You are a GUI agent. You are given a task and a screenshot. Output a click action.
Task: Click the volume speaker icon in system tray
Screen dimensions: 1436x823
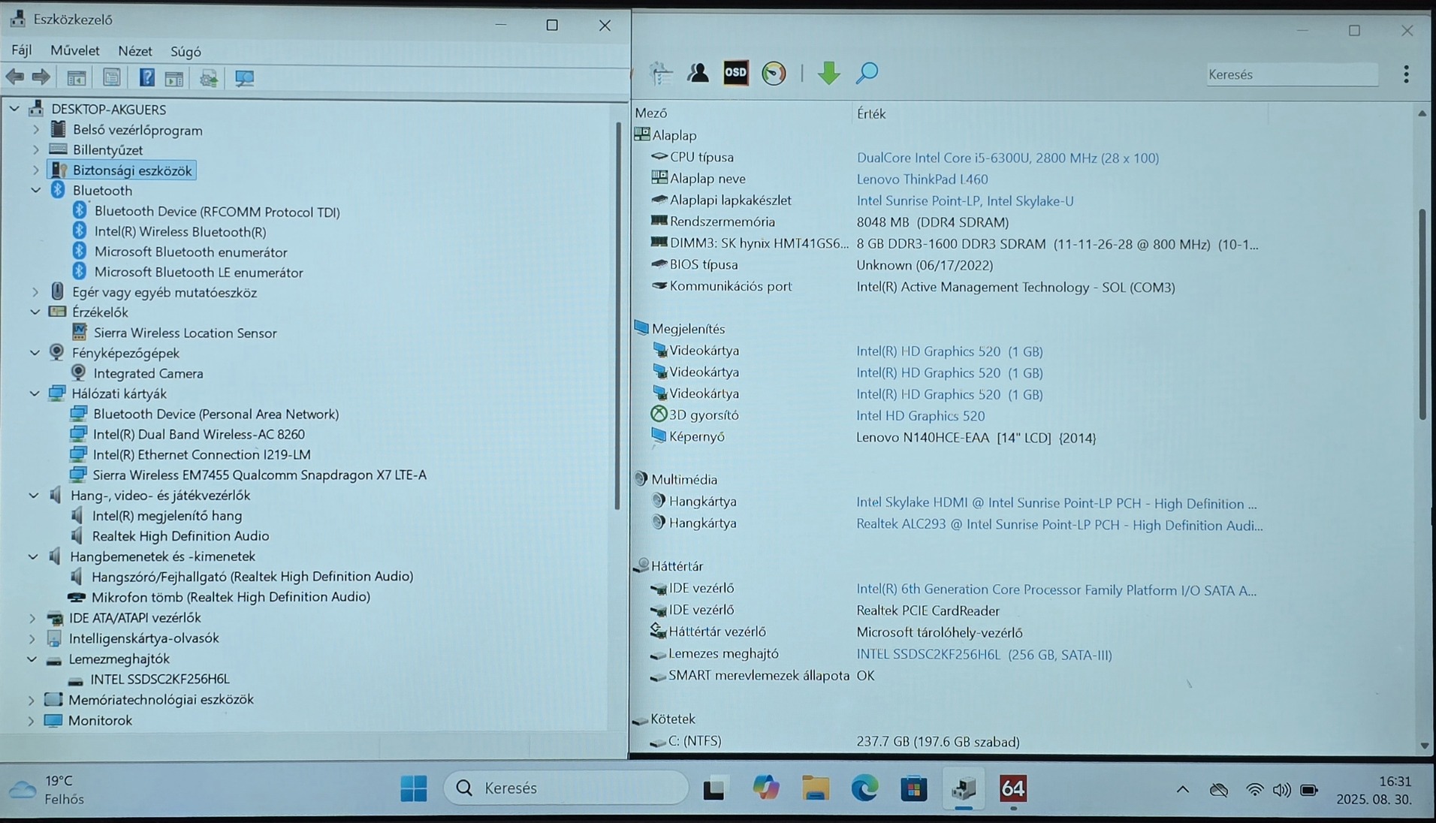coord(1281,789)
